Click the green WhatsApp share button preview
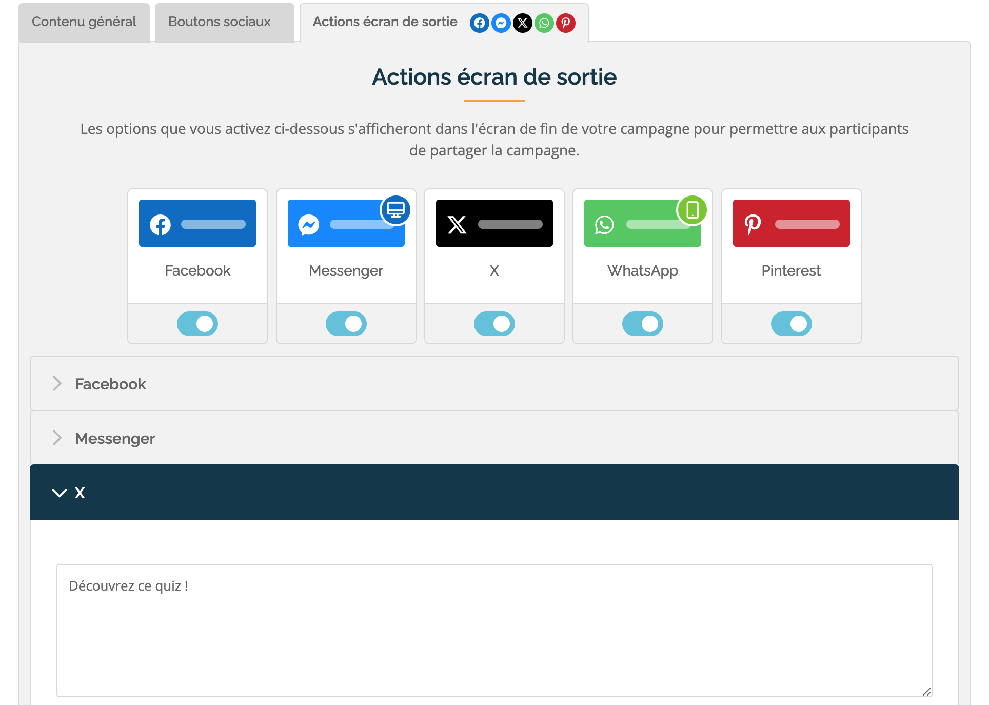The image size is (989, 705). pos(643,223)
